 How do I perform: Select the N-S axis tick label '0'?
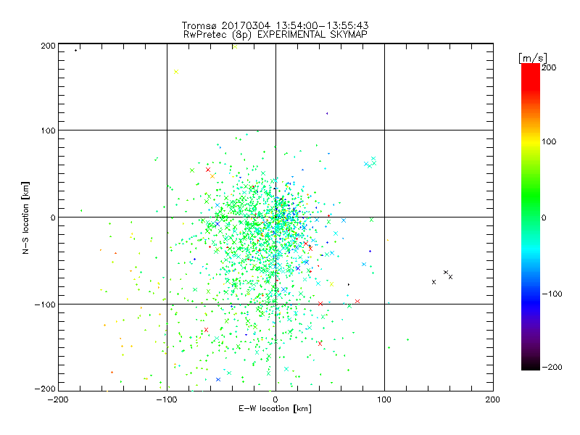pyautogui.click(x=53, y=217)
